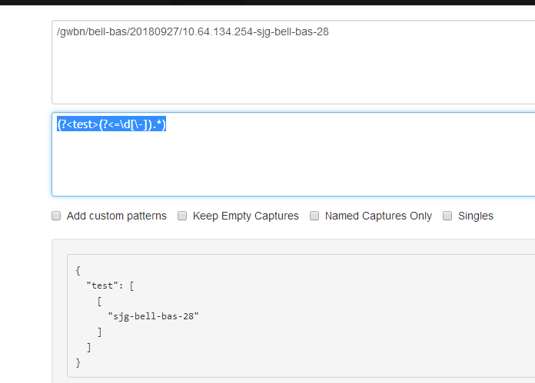Tick the Keep Empty Captures checkbox
Screen dimensions: 535x383
point(182,216)
